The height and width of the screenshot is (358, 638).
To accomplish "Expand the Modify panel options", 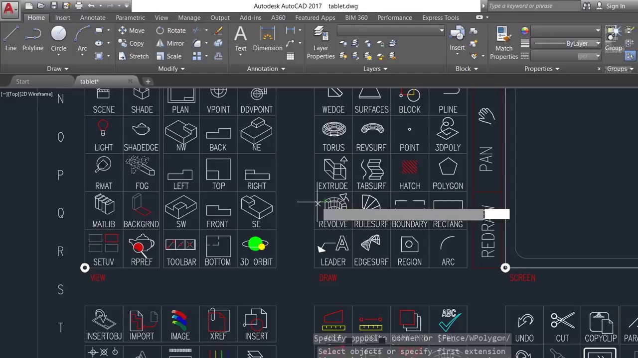I will coord(171,69).
